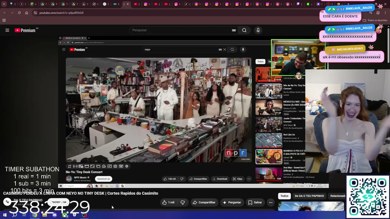
Task: Open MEXICO DJ MIX video thumbnail
Action: [269, 107]
